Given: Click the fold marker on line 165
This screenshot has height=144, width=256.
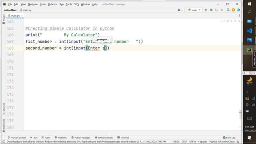Looking at the screenshot, I should pos(24,28).
